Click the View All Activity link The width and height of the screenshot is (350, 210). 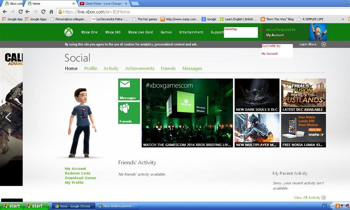[x=307, y=197]
